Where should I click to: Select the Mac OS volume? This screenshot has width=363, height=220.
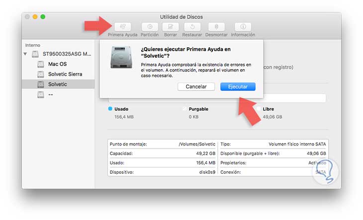click(57, 64)
